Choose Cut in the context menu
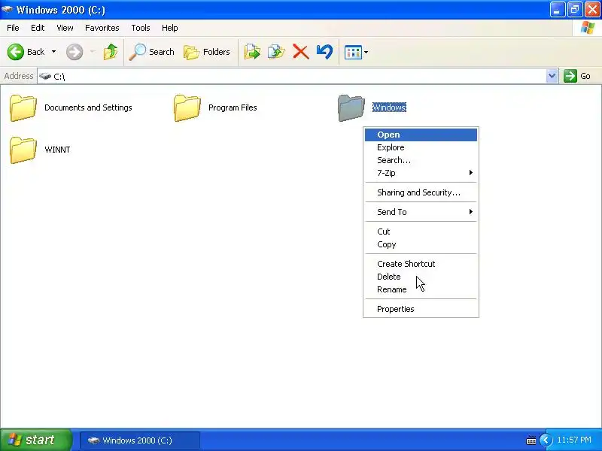 [421, 232]
